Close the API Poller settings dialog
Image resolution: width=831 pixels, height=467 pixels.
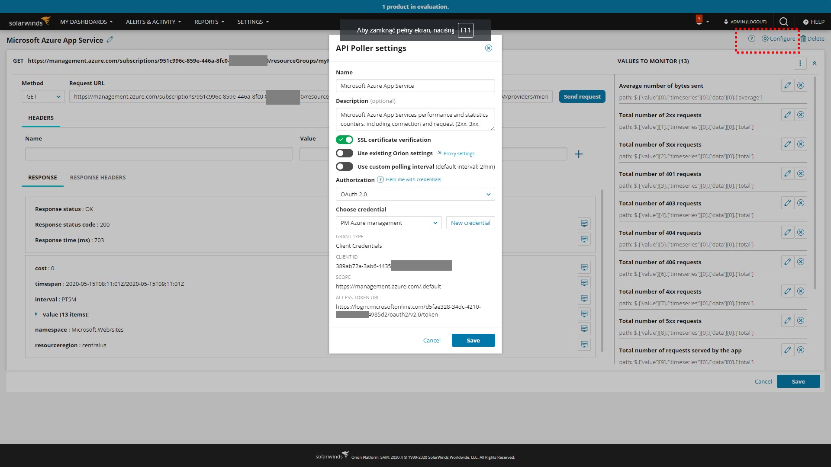pyautogui.click(x=488, y=48)
